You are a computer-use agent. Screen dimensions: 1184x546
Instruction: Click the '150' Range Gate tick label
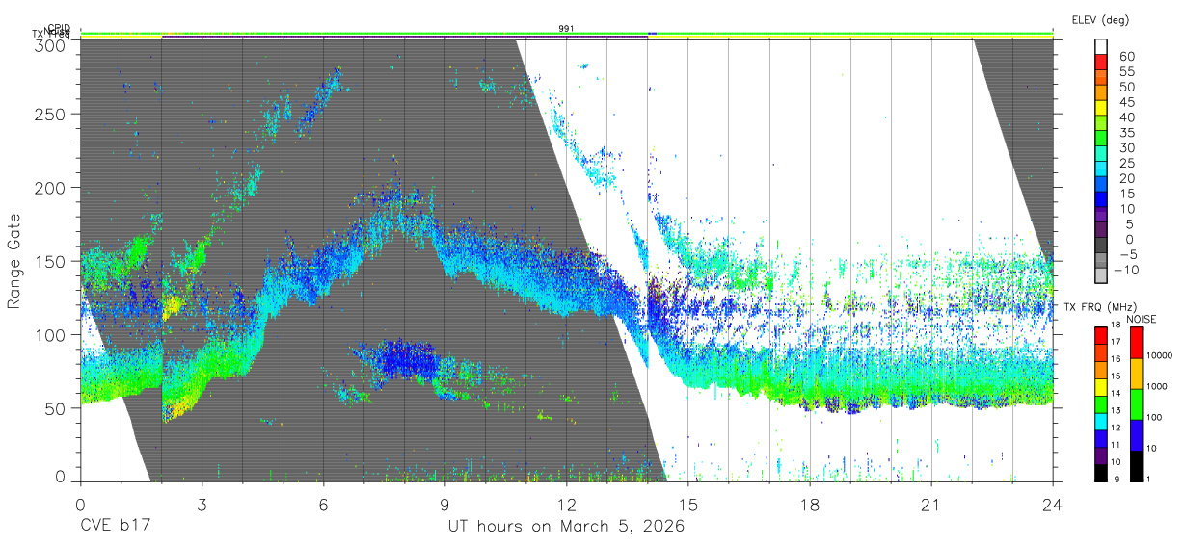coord(51,261)
